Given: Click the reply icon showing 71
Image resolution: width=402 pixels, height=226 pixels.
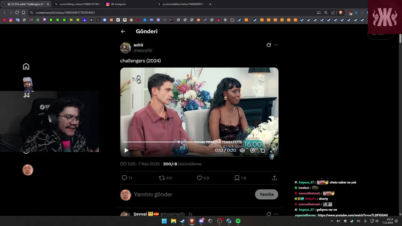Looking at the screenshot, I should pyautogui.click(x=124, y=178).
